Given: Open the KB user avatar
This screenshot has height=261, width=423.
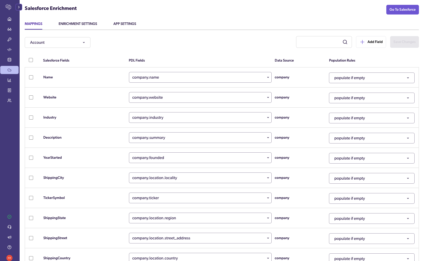Looking at the screenshot, I should point(9,258).
